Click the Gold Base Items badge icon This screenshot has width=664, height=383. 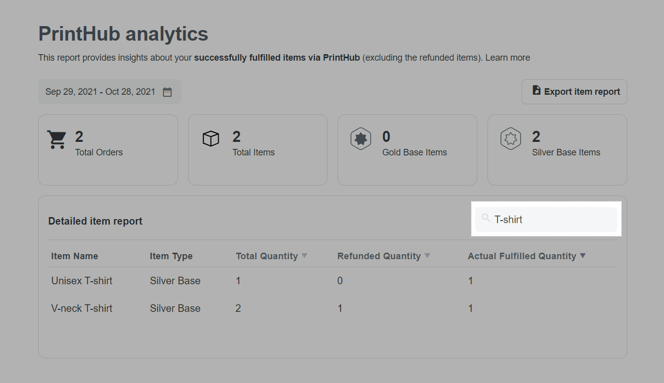[x=360, y=139]
